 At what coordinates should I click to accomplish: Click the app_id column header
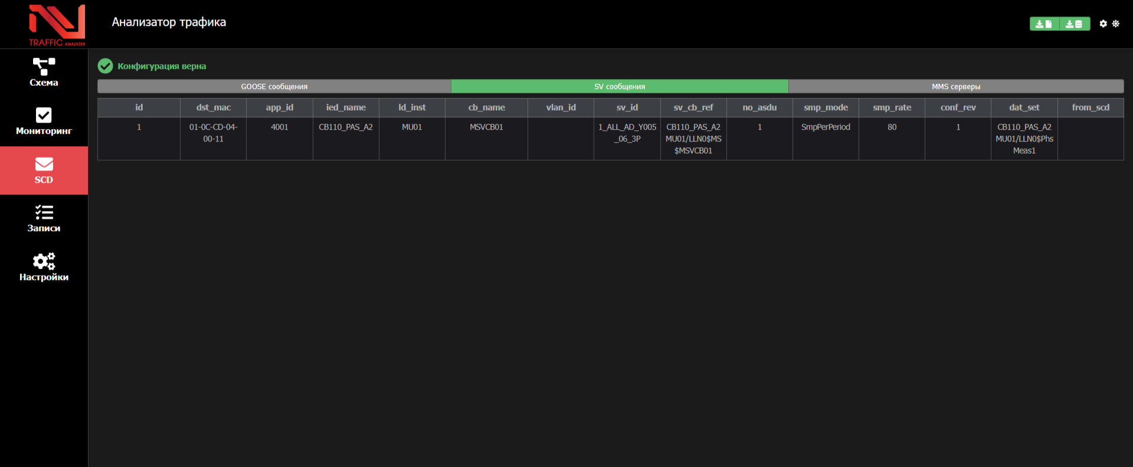[279, 107]
